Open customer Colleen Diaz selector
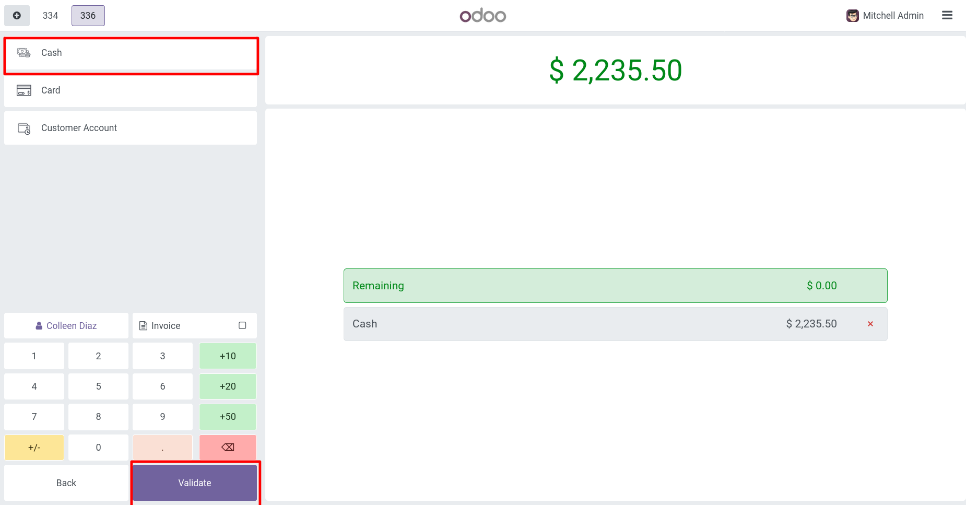Screen dimensions: 966x505 pos(66,326)
